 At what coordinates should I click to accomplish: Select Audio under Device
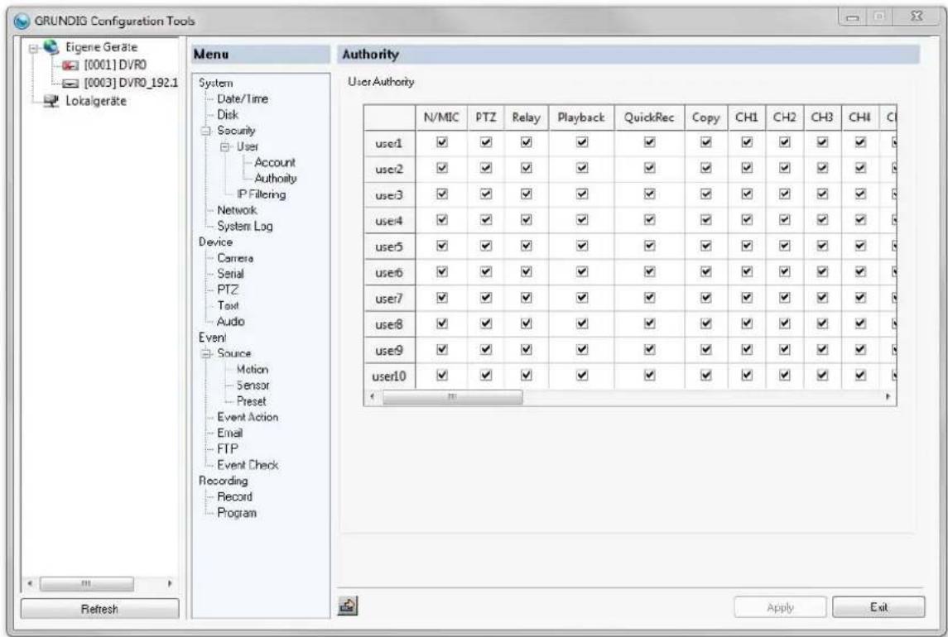[230, 322]
